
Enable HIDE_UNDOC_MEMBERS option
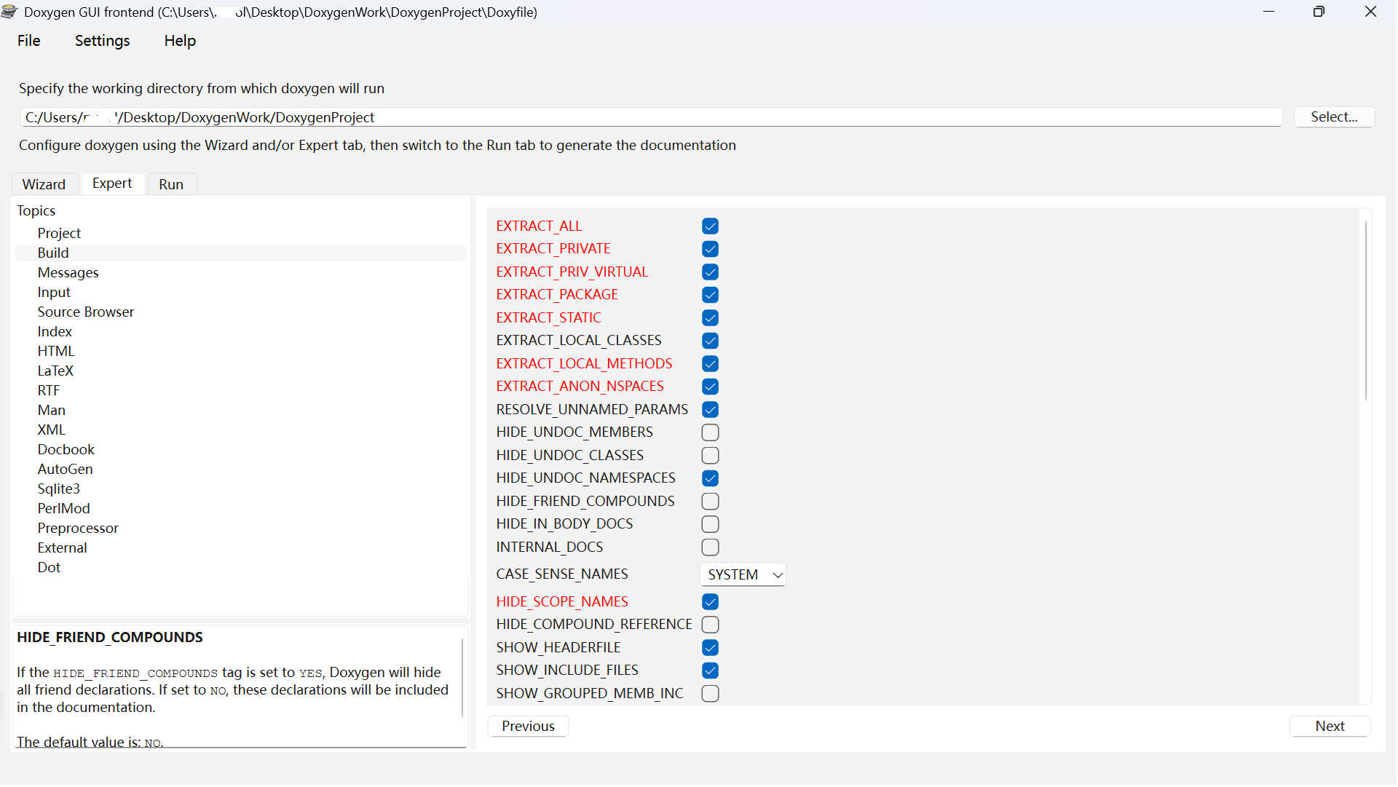click(710, 432)
